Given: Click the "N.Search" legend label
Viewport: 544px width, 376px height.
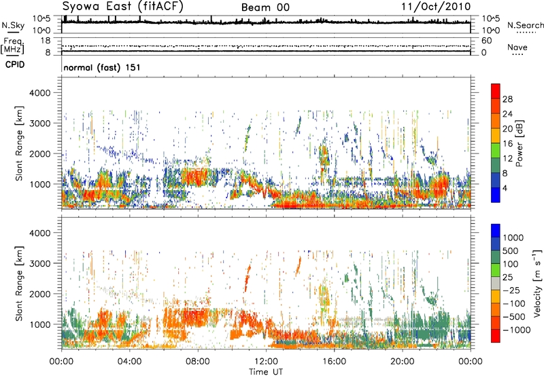Looking at the screenshot, I should coord(525,25).
